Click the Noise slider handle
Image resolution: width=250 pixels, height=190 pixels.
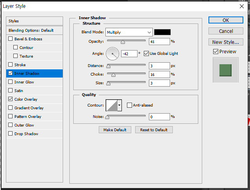click(x=107, y=117)
